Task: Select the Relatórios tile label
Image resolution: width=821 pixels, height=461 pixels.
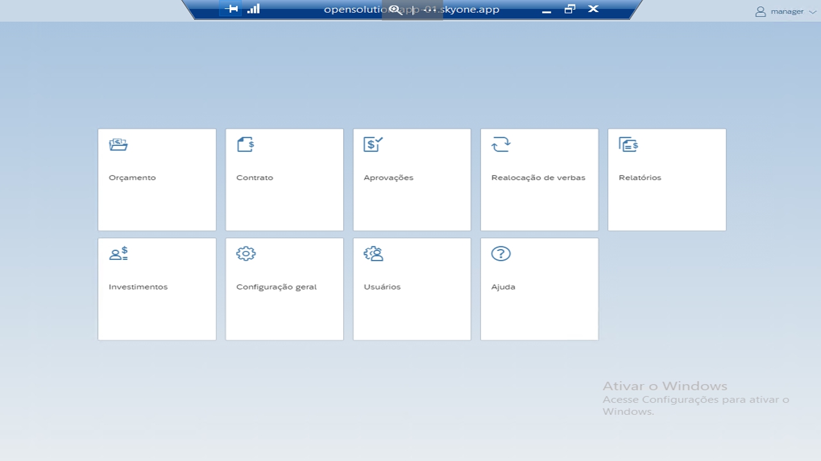Action: click(x=639, y=178)
